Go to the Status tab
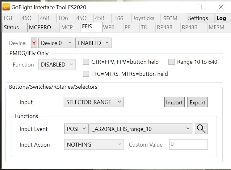The image size is (231, 170). 11,27
